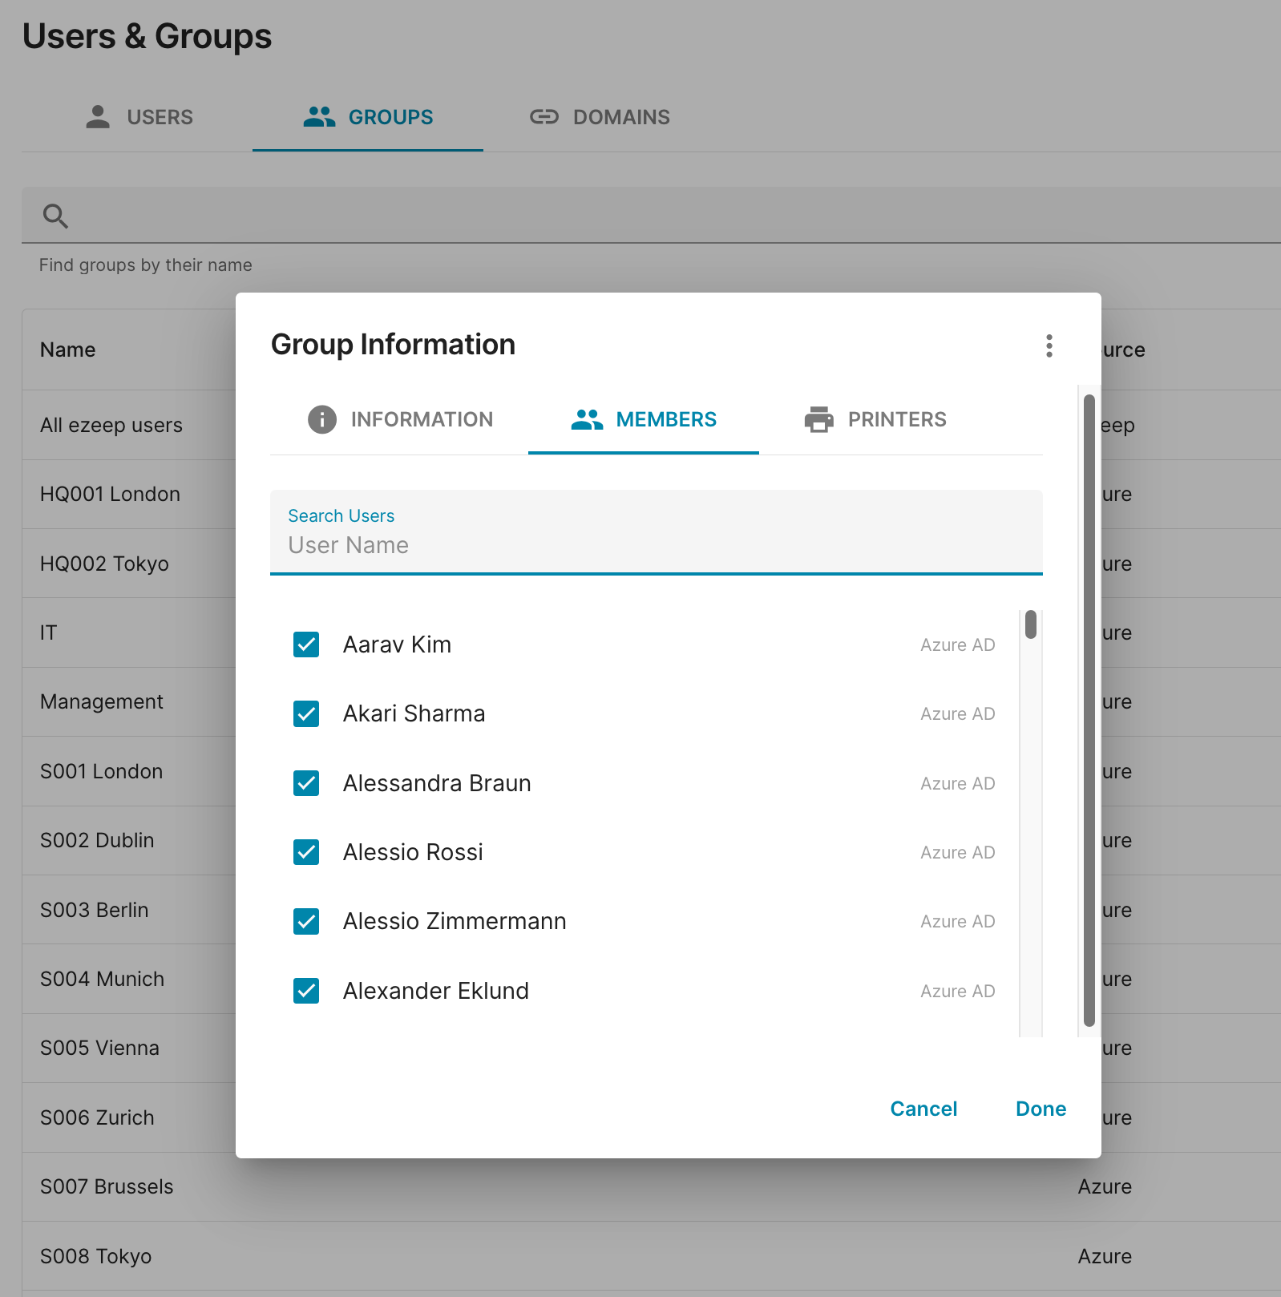Click the group icon beside Groups tab
Viewport: 1281px width, 1297px height.
[319, 117]
